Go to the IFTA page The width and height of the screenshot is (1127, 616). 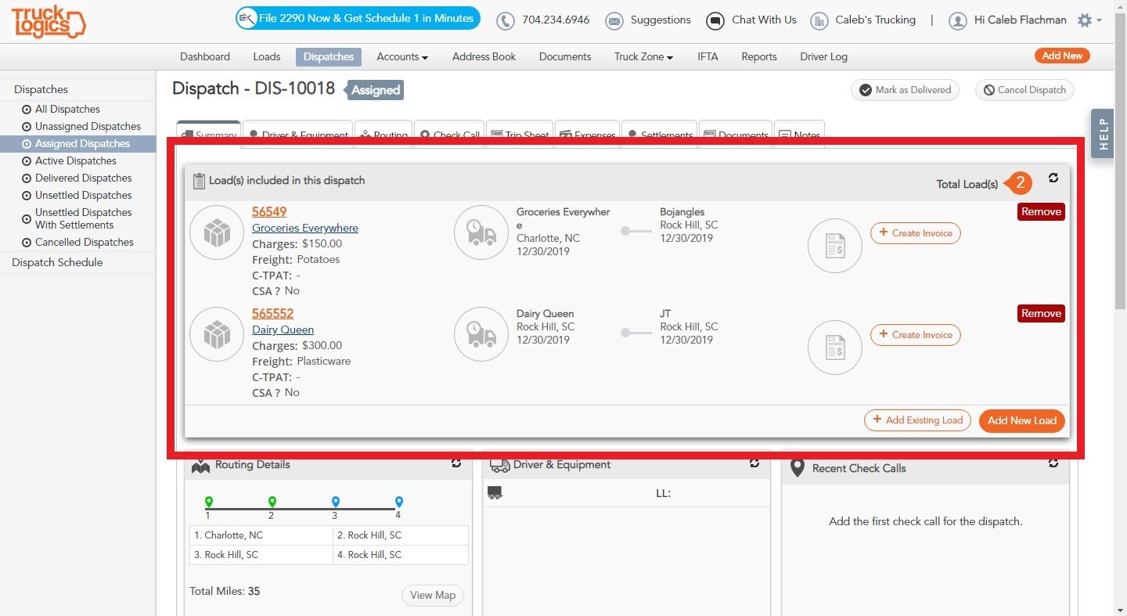[708, 56]
